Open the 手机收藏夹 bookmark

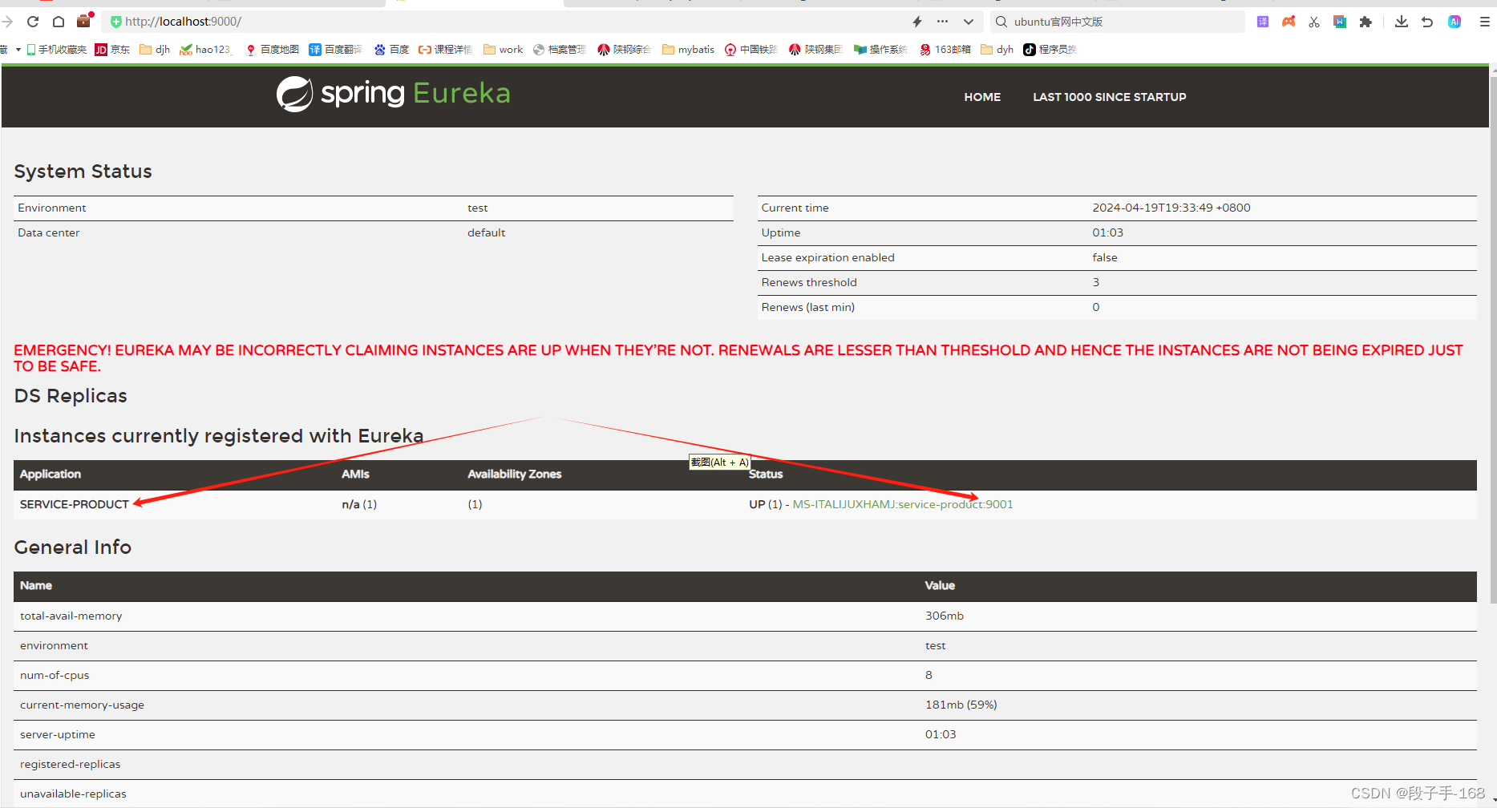click(x=57, y=50)
